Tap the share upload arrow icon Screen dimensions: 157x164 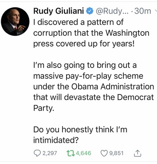(137, 154)
